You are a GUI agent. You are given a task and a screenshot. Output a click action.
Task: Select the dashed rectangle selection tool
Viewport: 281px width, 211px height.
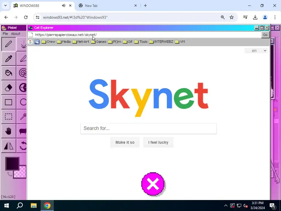9,116
